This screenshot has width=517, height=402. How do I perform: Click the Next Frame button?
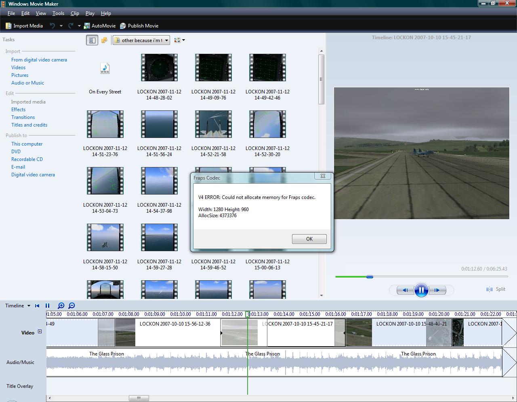click(437, 290)
